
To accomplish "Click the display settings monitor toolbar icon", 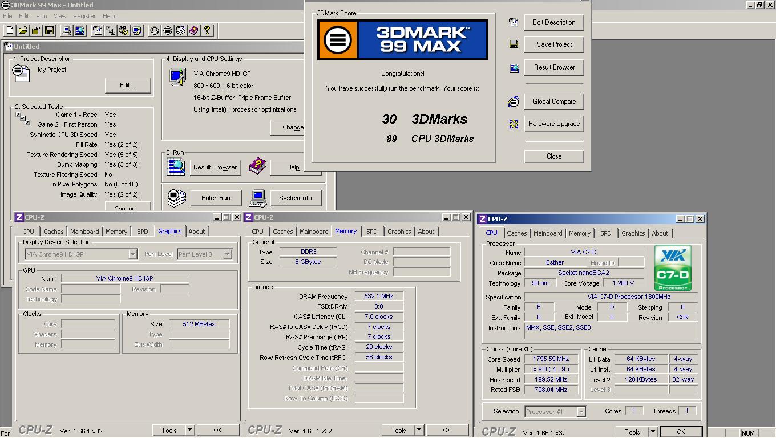I will pyautogui.click(x=137, y=30).
